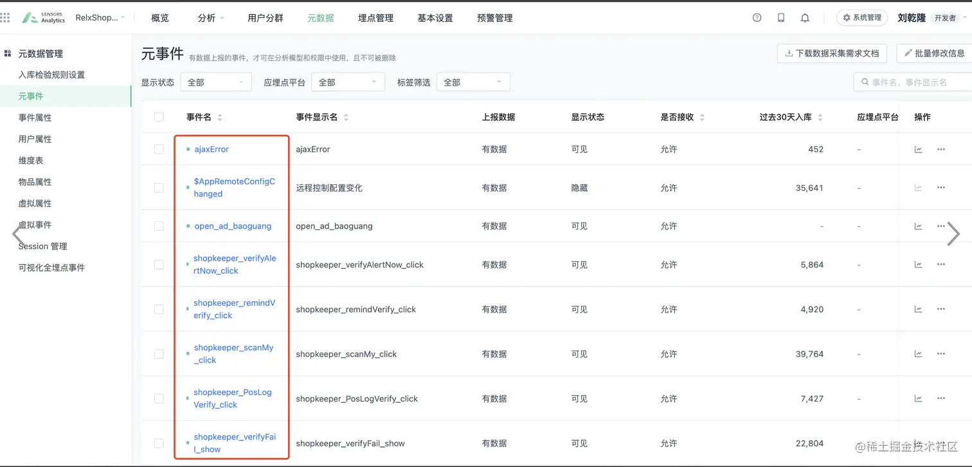Open chart icon for shopkeeper_remindVerify_click row
Image resolution: width=972 pixels, height=467 pixels.
[x=918, y=309]
